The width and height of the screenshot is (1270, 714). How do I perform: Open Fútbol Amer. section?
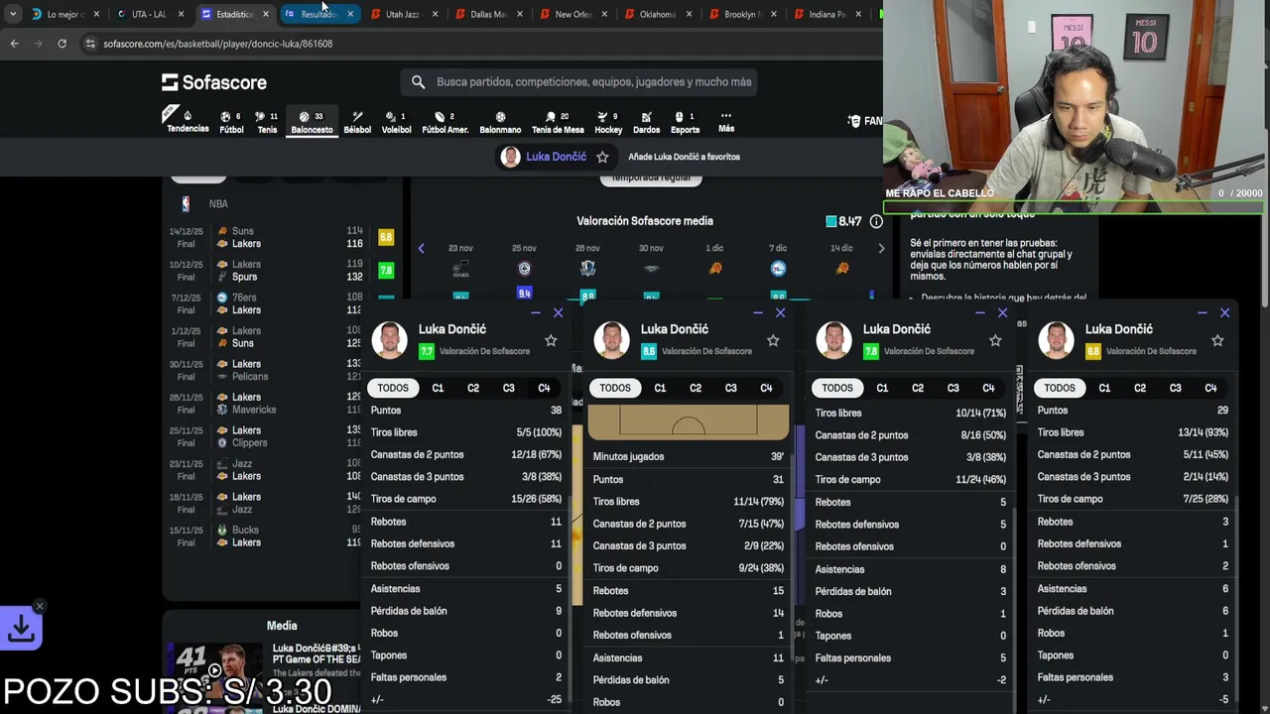coord(444,121)
